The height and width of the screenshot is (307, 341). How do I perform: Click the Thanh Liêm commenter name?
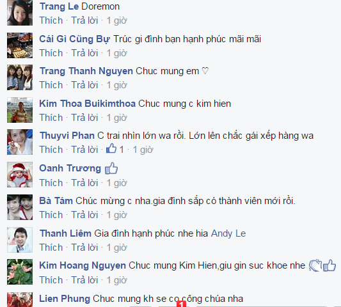pyautogui.click(x=65, y=233)
